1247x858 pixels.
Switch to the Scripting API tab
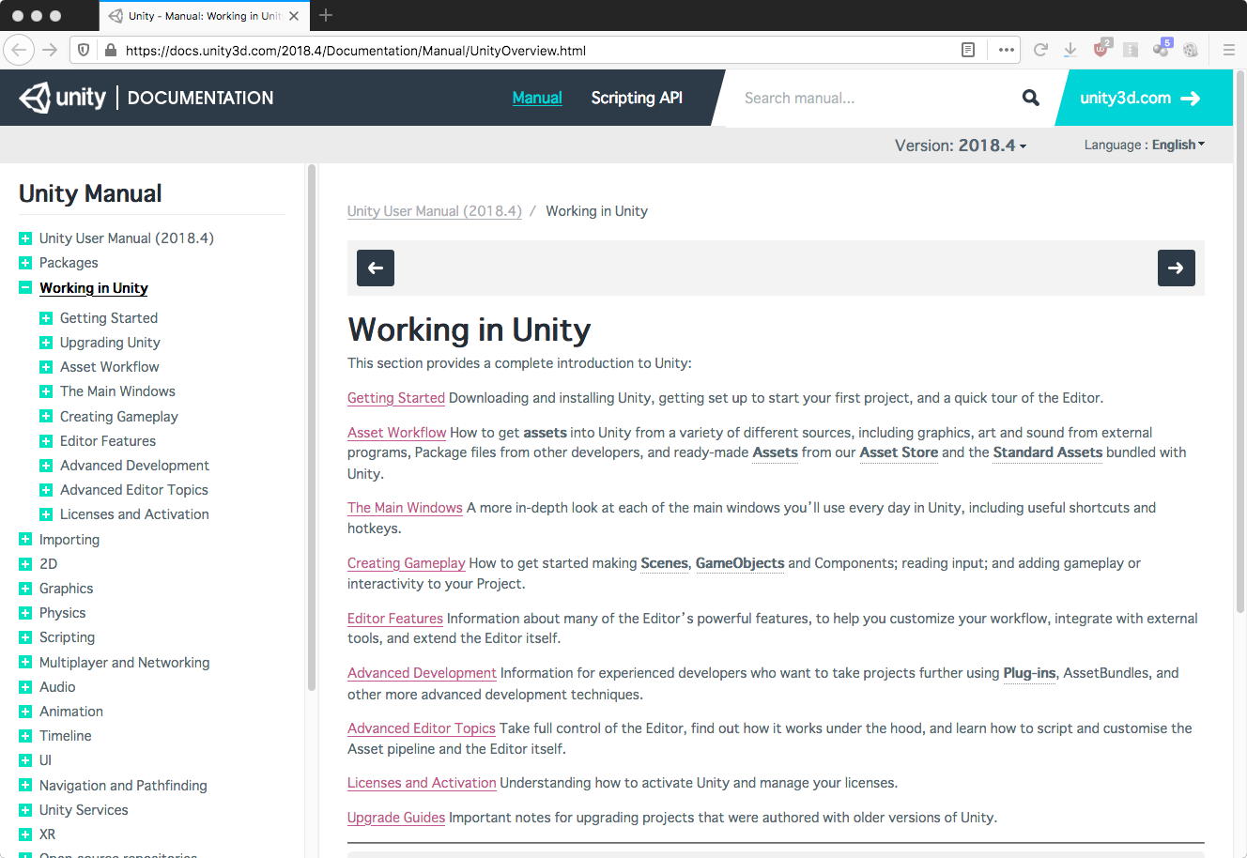[637, 98]
